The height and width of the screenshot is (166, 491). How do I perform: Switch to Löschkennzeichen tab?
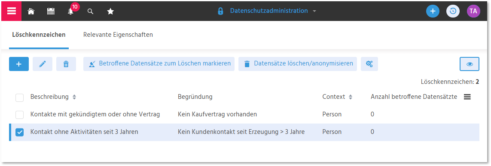(39, 35)
